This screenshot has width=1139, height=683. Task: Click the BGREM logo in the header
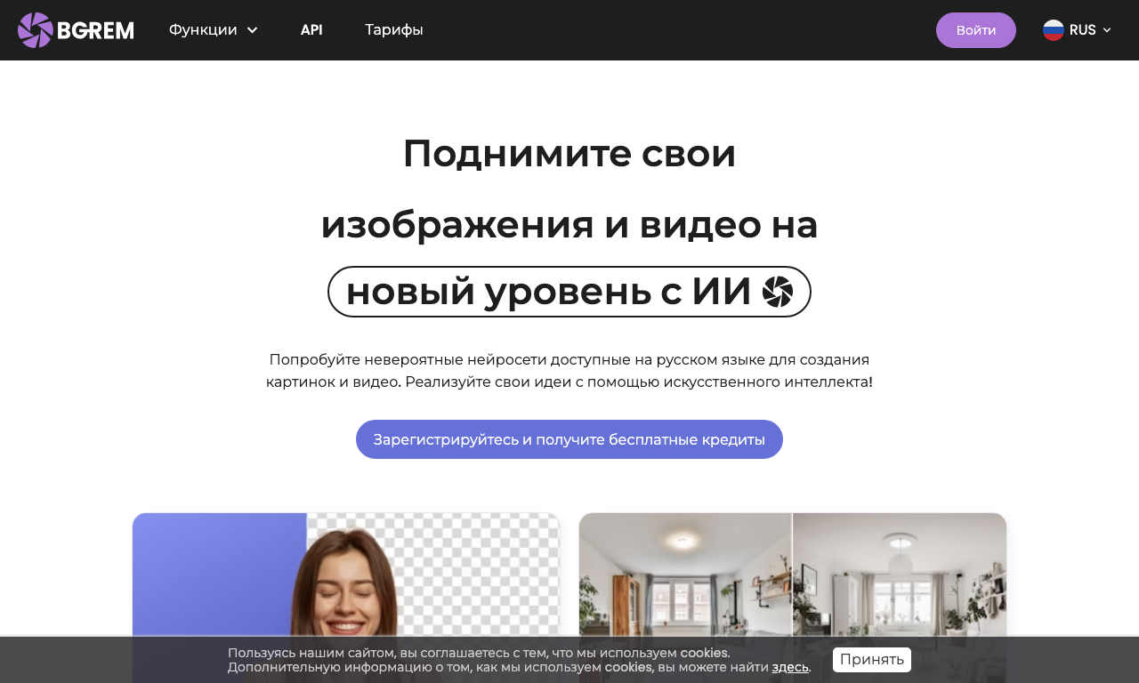point(76,30)
